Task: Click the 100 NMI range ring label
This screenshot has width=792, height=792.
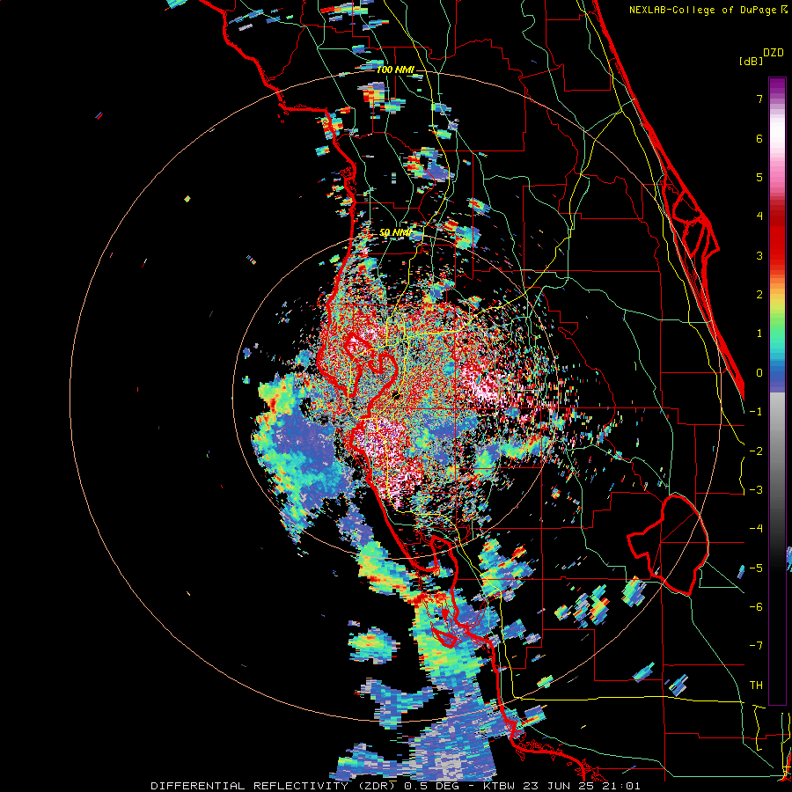Action: tap(395, 70)
